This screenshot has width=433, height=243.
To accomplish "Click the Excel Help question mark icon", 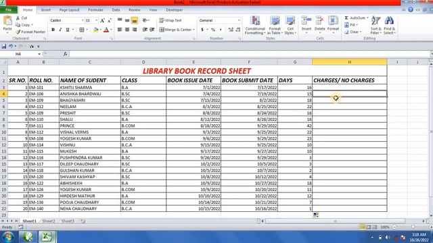I will [x=411, y=10].
